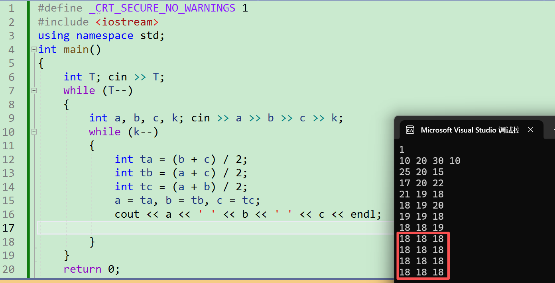Click console input line '10 20 30 10'

click(x=430, y=161)
